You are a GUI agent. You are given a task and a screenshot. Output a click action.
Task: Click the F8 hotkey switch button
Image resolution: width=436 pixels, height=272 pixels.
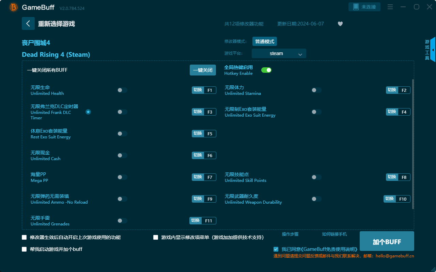(x=398, y=177)
